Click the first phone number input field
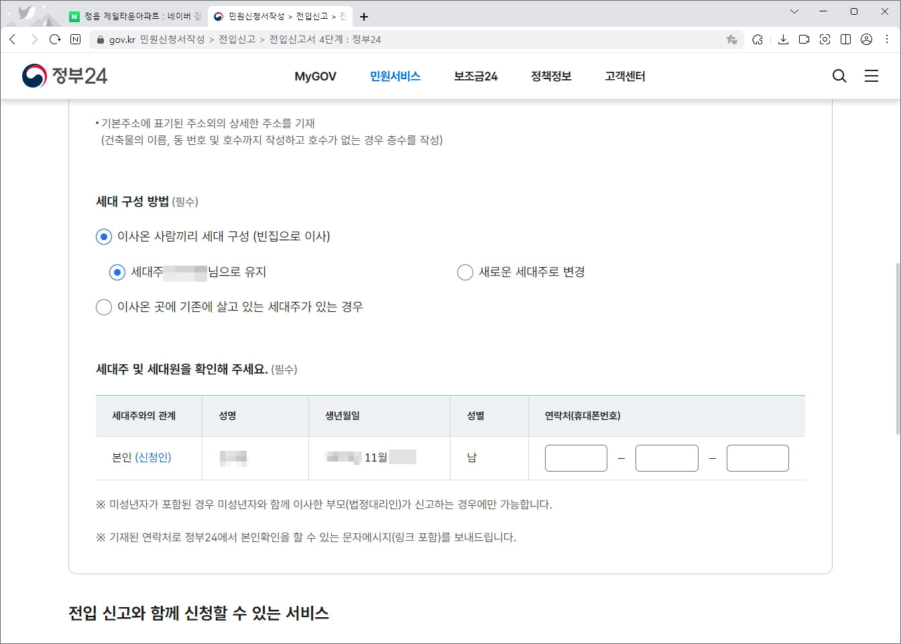 click(576, 458)
